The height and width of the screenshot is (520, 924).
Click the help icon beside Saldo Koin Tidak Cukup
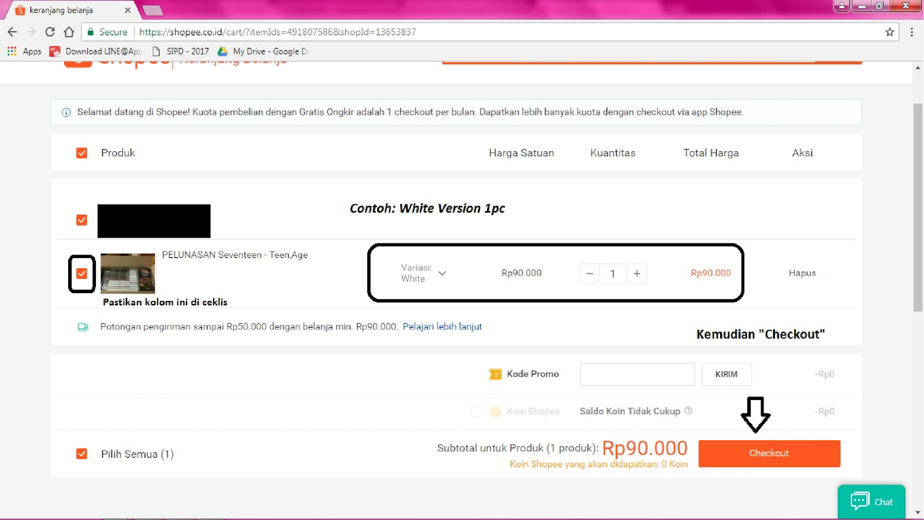tap(688, 411)
